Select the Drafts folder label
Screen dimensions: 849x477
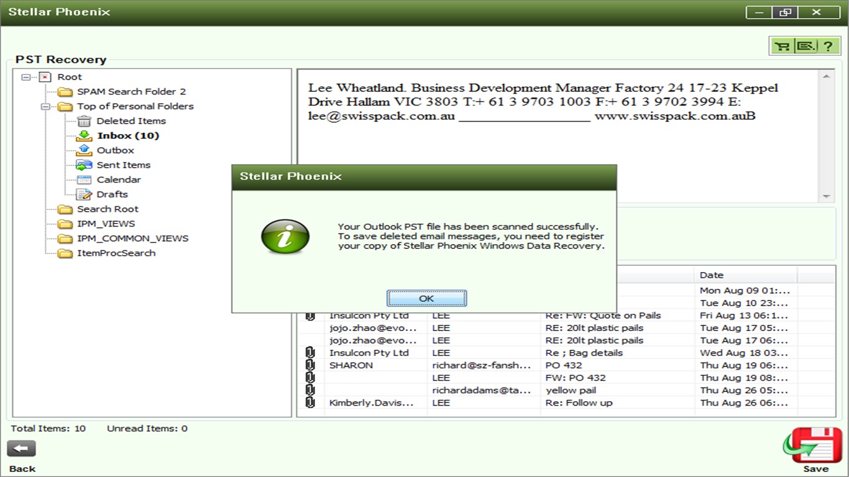[112, 194]
